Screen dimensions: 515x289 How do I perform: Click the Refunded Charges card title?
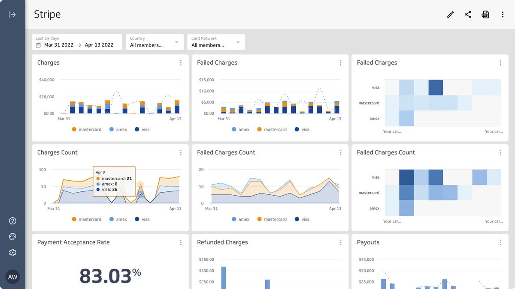[222, 242]
